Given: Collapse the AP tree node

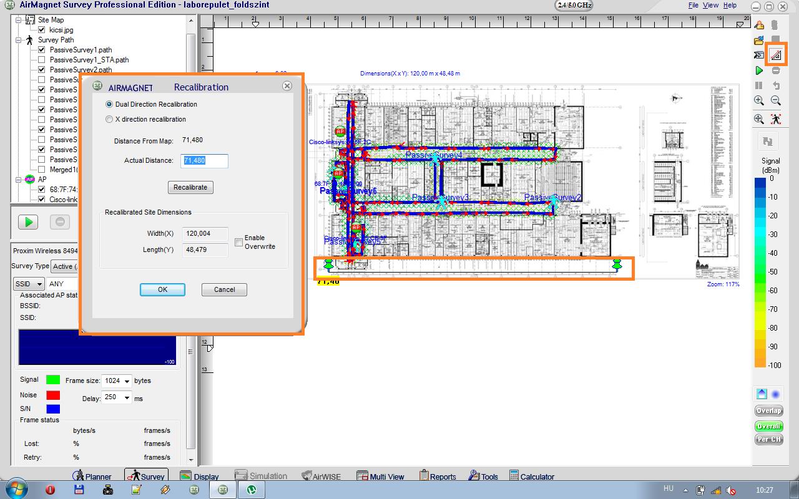Looking at the screenshot, I should (x=19, y=180).
